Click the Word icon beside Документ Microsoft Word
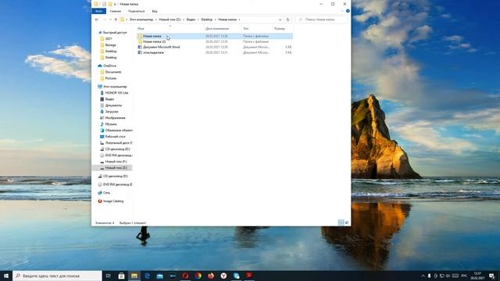Viewport: 500px width, 281px height. point(140,47)
